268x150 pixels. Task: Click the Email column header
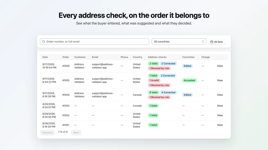[95, 57]
